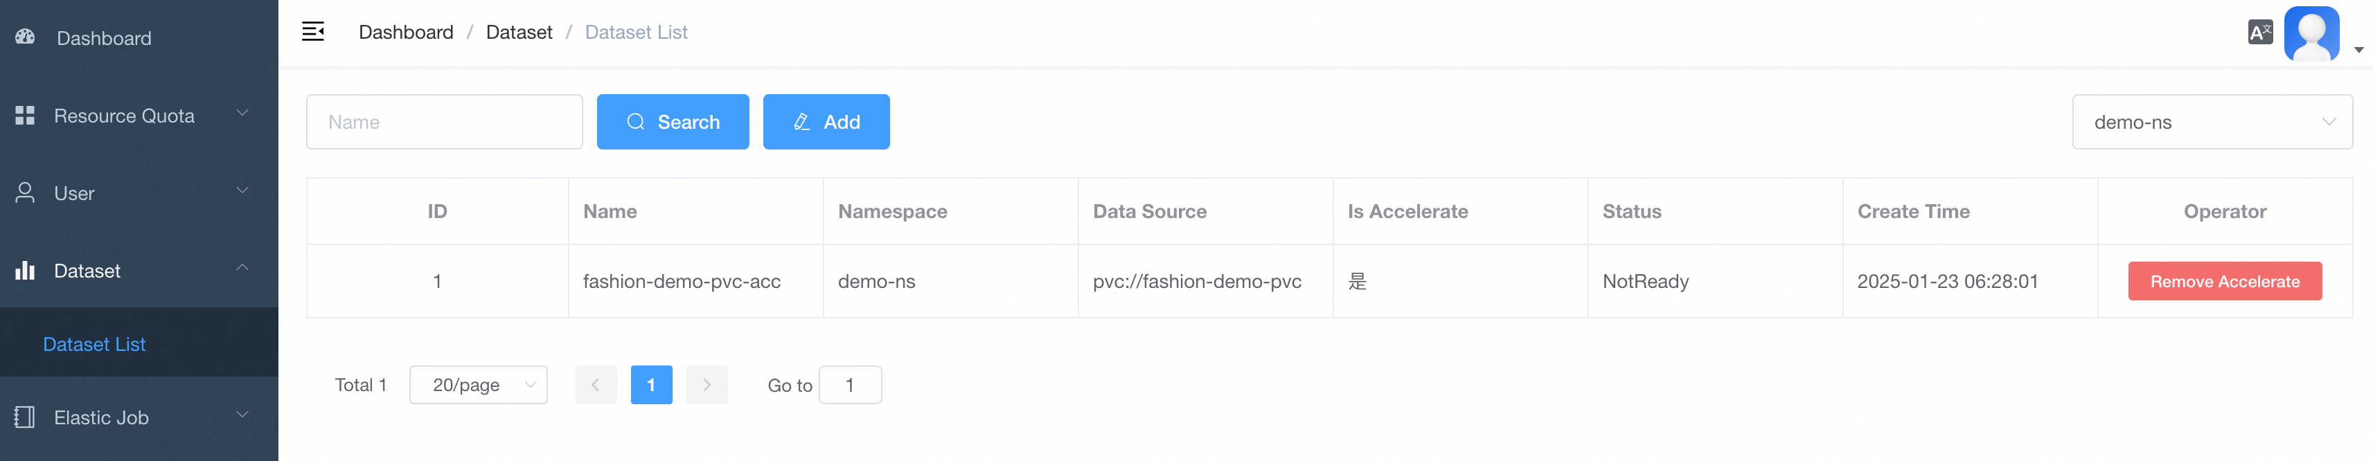Select Dataset List in the sidebar
The height and width of the screenshot is (461, 2373).
(94, 344)
